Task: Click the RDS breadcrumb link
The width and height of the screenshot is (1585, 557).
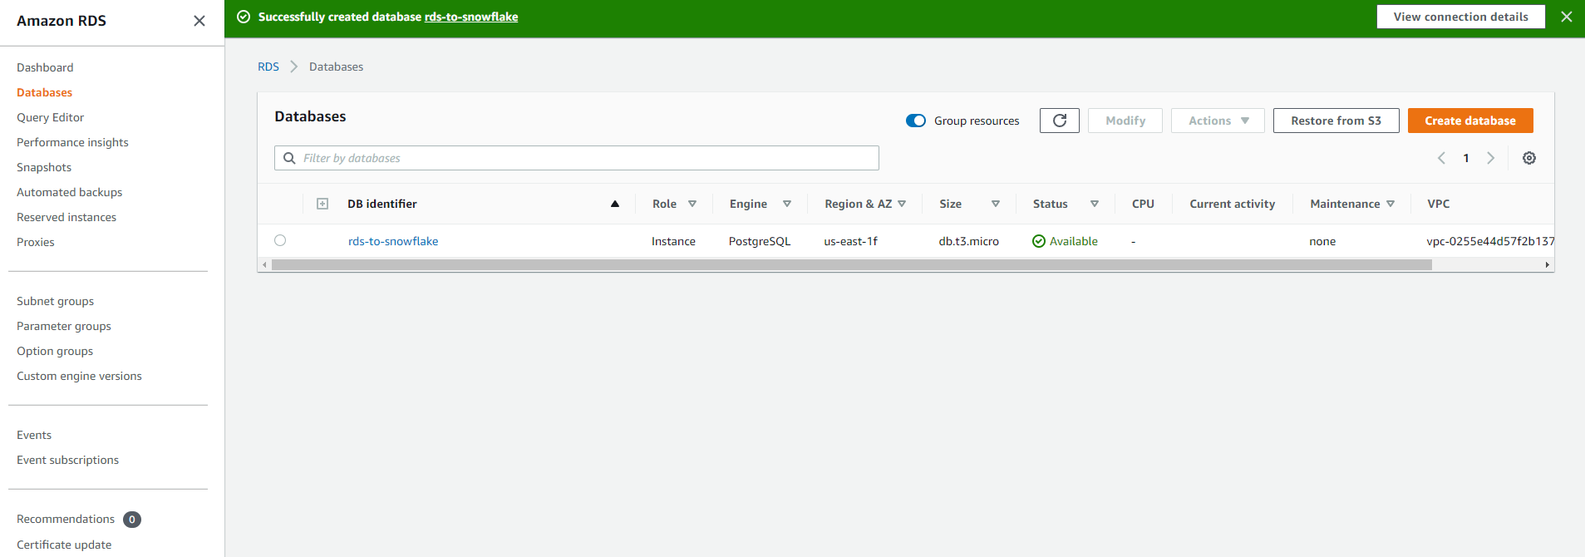Action: 268,67
